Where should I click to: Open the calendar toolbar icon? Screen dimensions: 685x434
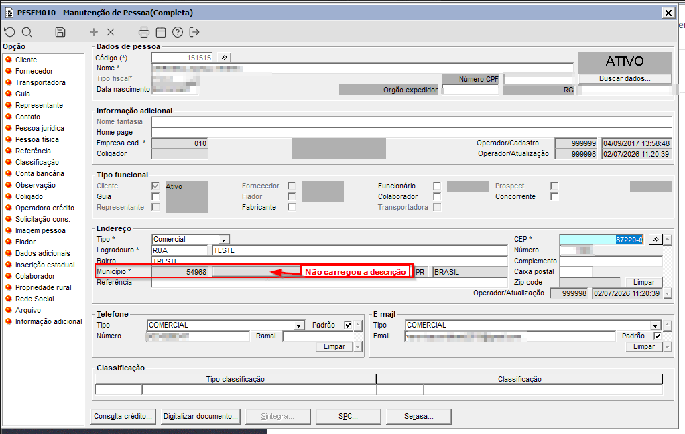pos(161,32)
